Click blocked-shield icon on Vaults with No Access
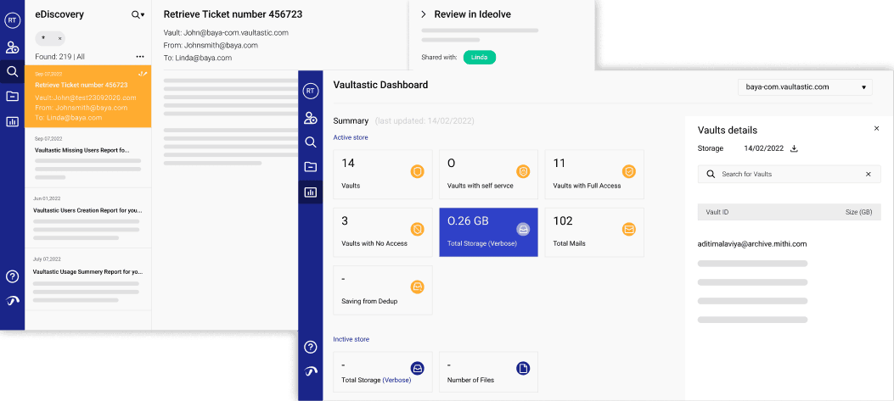The width and height of the screenshot is (894, 401). pos(418,229)
